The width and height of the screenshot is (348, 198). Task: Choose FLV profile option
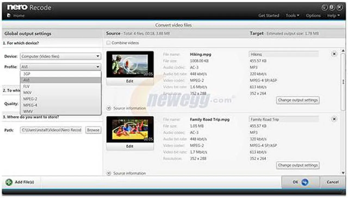[61, 86]
